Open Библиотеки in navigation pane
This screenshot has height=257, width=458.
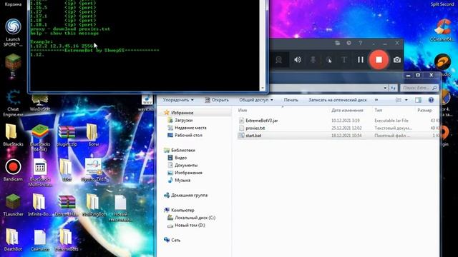183,150
